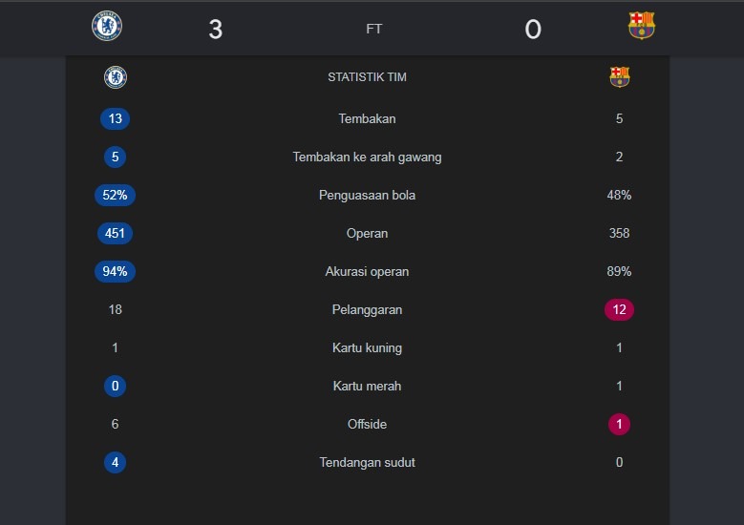Screen dimensions: 744x525
Task: Click Barcelona's score of 0
Action: coord(533,30)
